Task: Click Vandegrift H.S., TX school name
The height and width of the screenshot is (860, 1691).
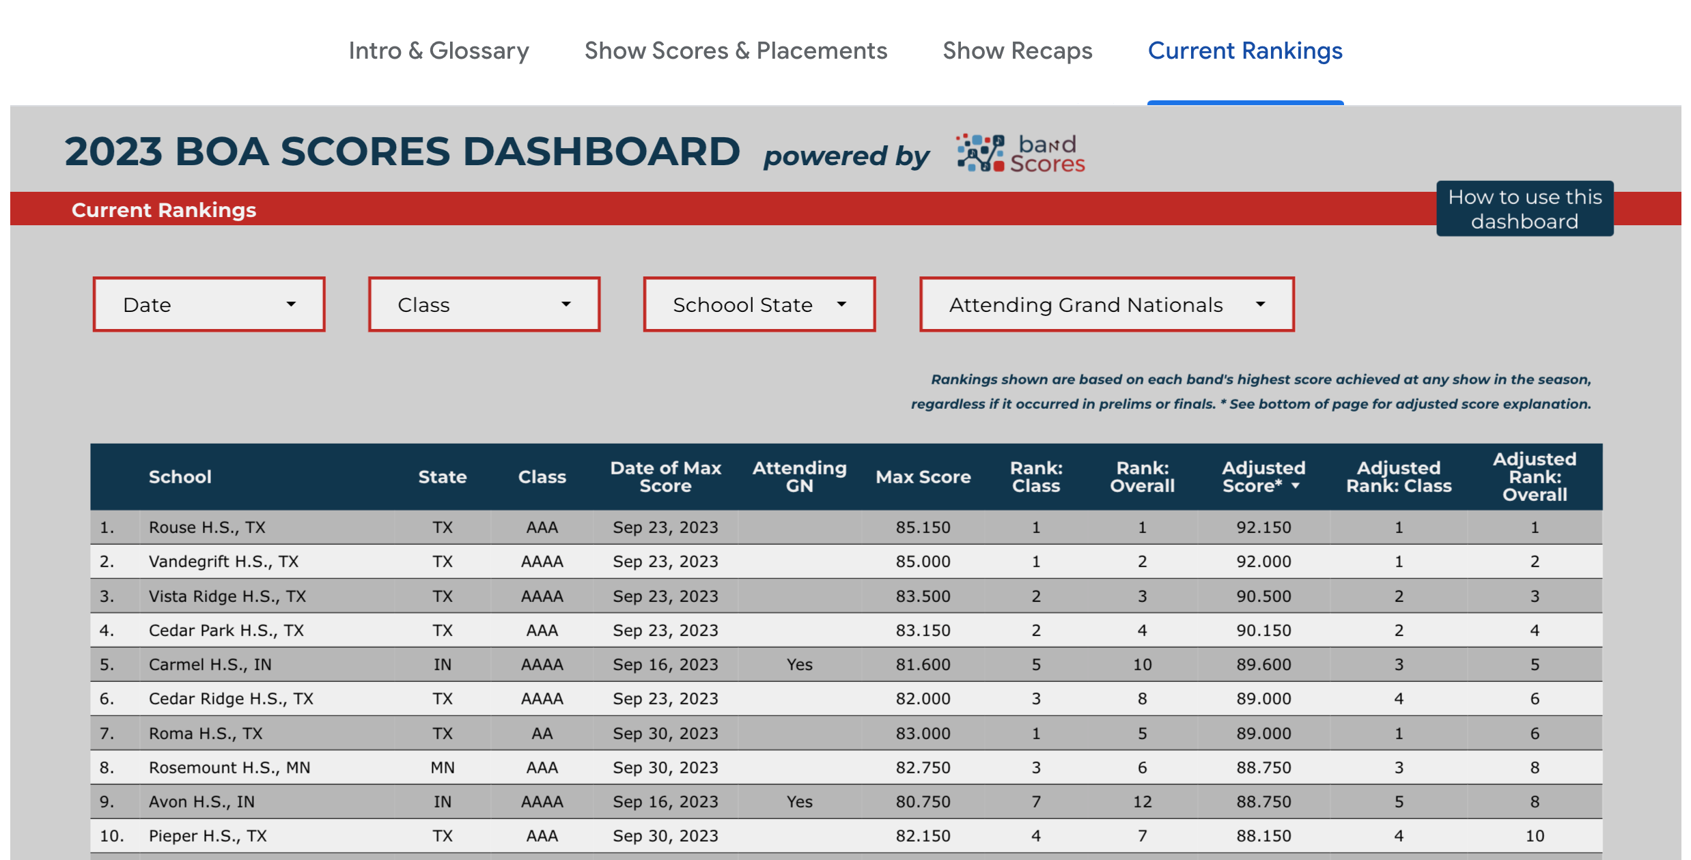Action: point(223,562)
